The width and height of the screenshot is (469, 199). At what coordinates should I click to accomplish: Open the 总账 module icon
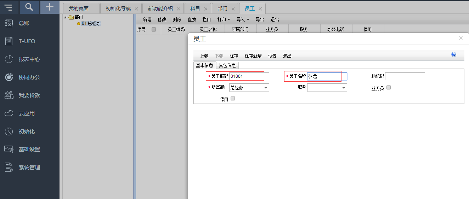point(9,23)
